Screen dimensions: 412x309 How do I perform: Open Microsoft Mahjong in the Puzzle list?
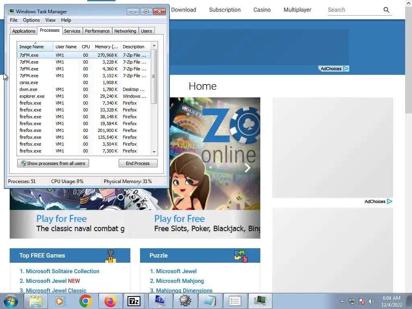point(180,281)
